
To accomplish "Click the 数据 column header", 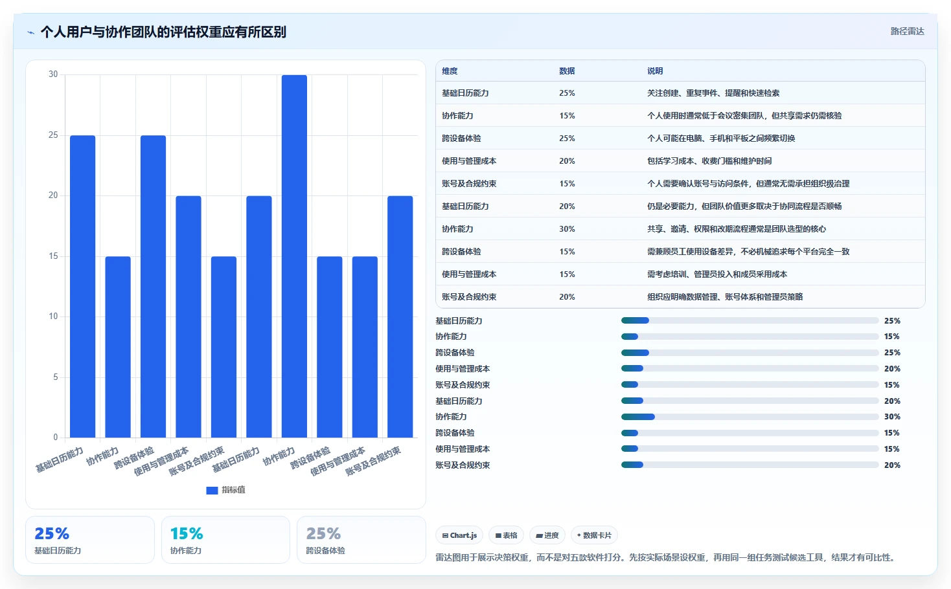I will tap(567, 71).
